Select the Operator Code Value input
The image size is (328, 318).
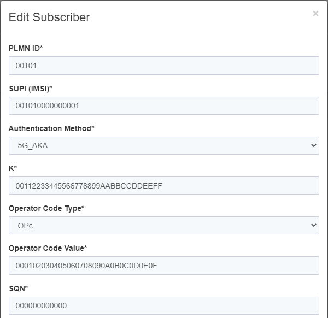163,266
